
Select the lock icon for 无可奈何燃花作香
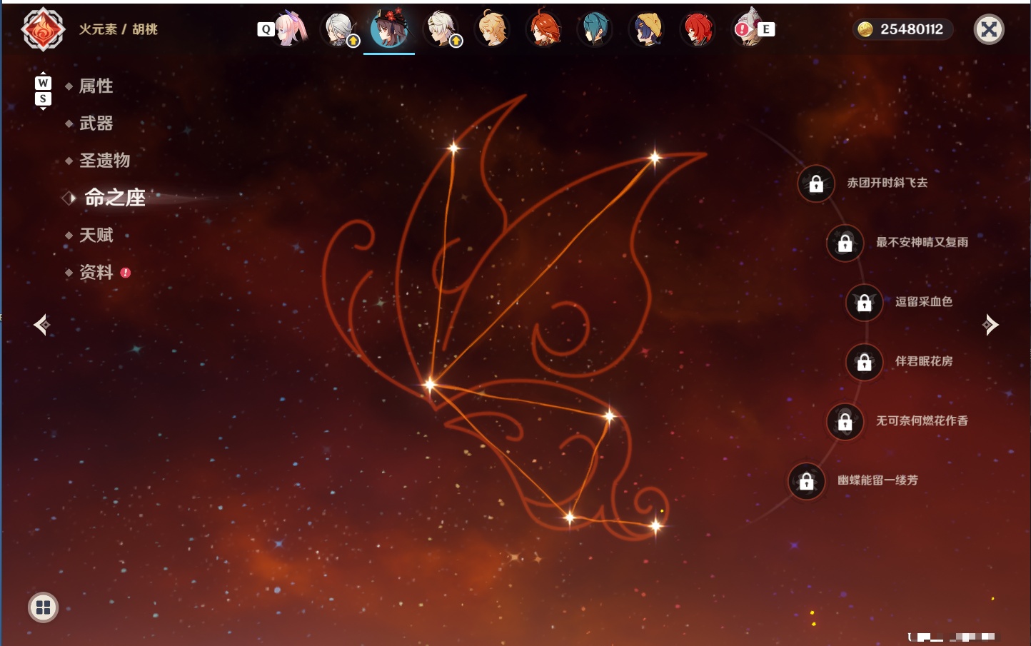[845, 422]
